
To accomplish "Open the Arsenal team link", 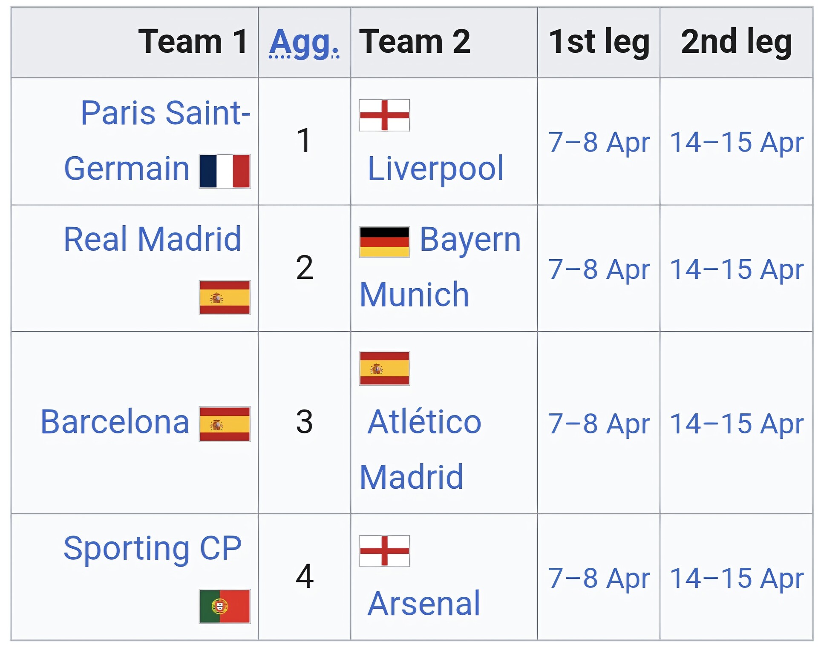I will pyautogui.click(x=423, y=604).
